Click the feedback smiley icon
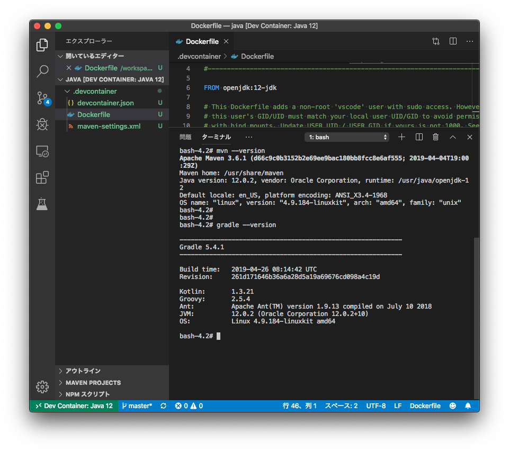 pos(452,406)
